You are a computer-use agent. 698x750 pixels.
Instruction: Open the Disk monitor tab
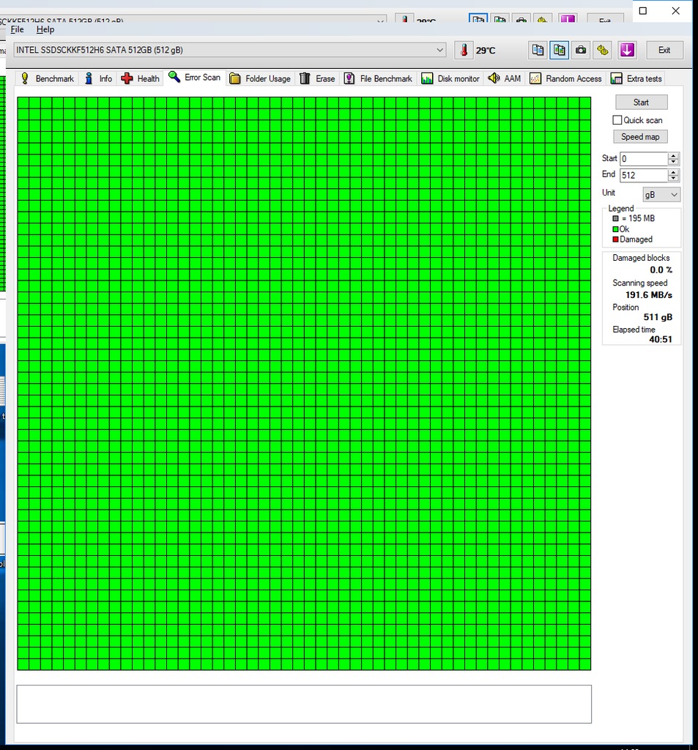tap(450, 78)
